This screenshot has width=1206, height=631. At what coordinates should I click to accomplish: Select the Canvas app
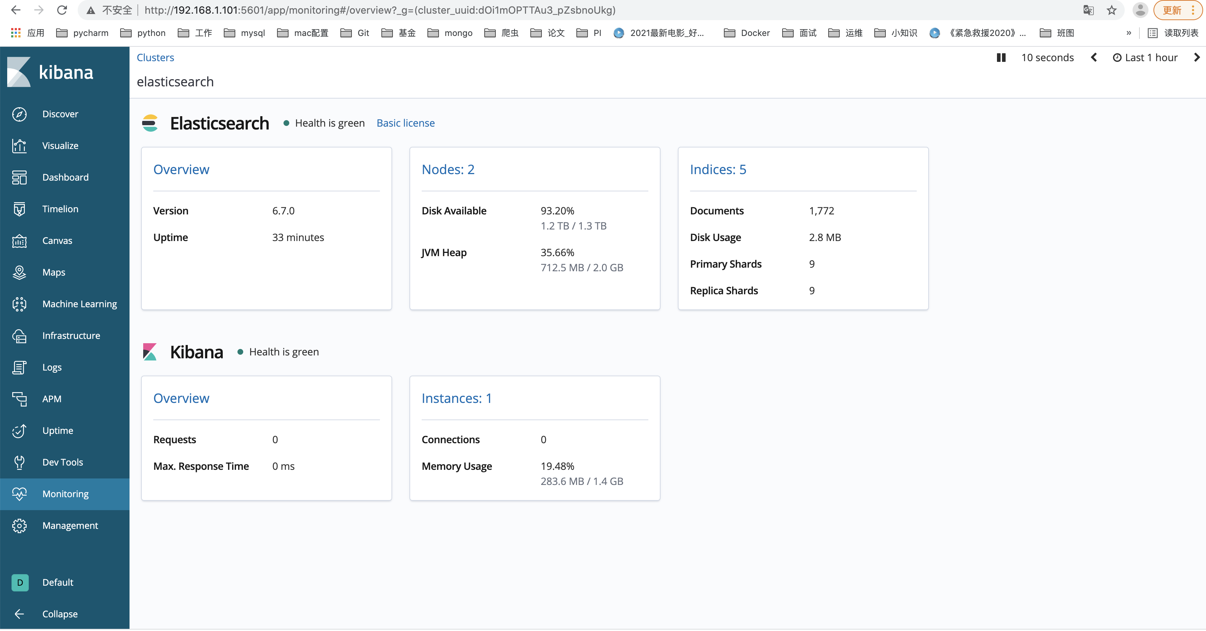56,240
